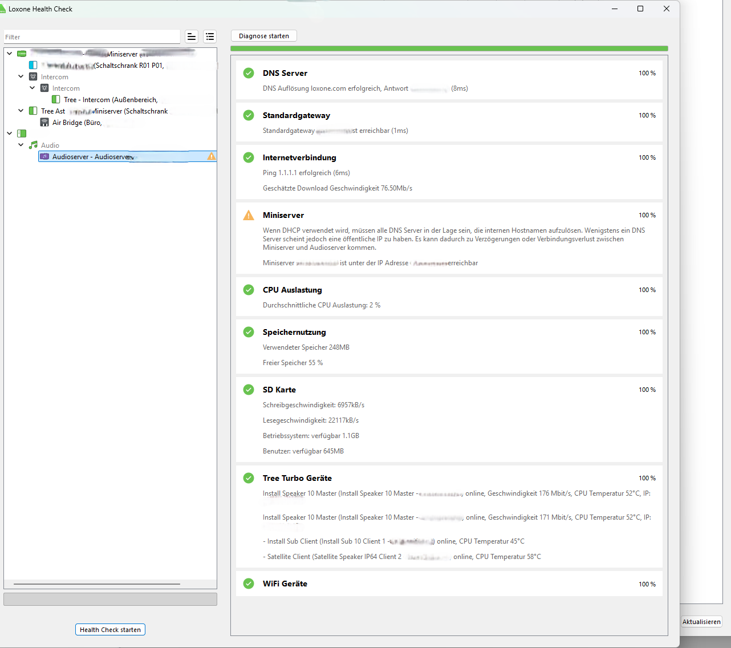The width and height of the screenshot is (731, 648).
Task: Click the device tree horizontal scrollbar
Action: click(97, 584)
